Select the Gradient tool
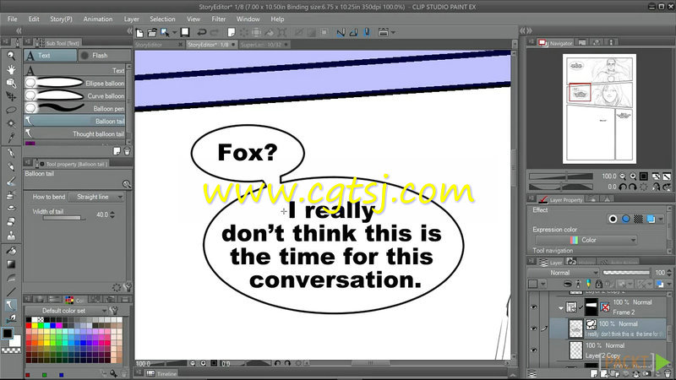The image size is (676, 380). [11, 264]
